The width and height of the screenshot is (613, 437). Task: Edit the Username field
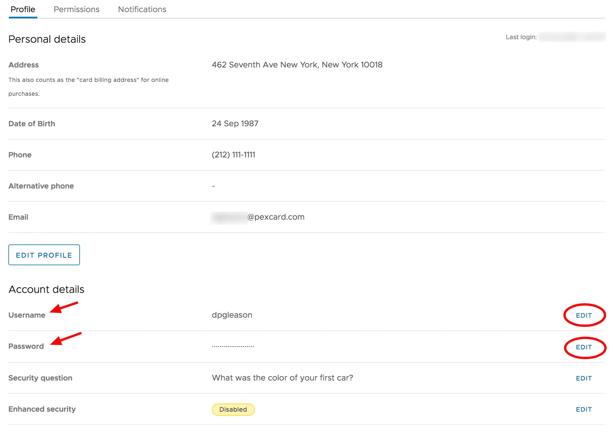(584, 315)
